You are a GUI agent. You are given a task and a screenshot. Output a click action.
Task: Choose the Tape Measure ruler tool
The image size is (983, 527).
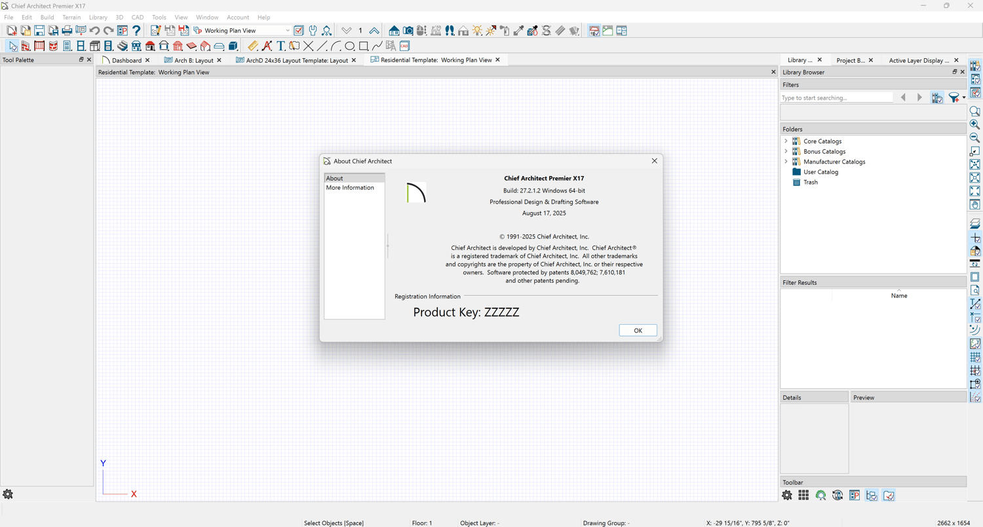tap(253, 46)
